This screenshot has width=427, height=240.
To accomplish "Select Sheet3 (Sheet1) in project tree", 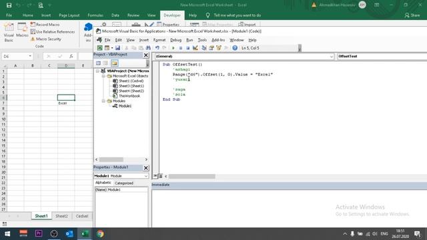I will point(131,86).
